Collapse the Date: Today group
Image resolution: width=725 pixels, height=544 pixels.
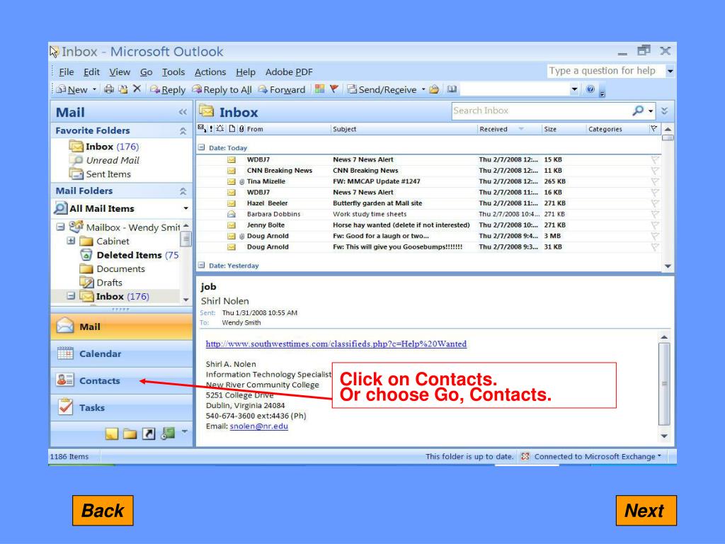(x=201, y=147)
